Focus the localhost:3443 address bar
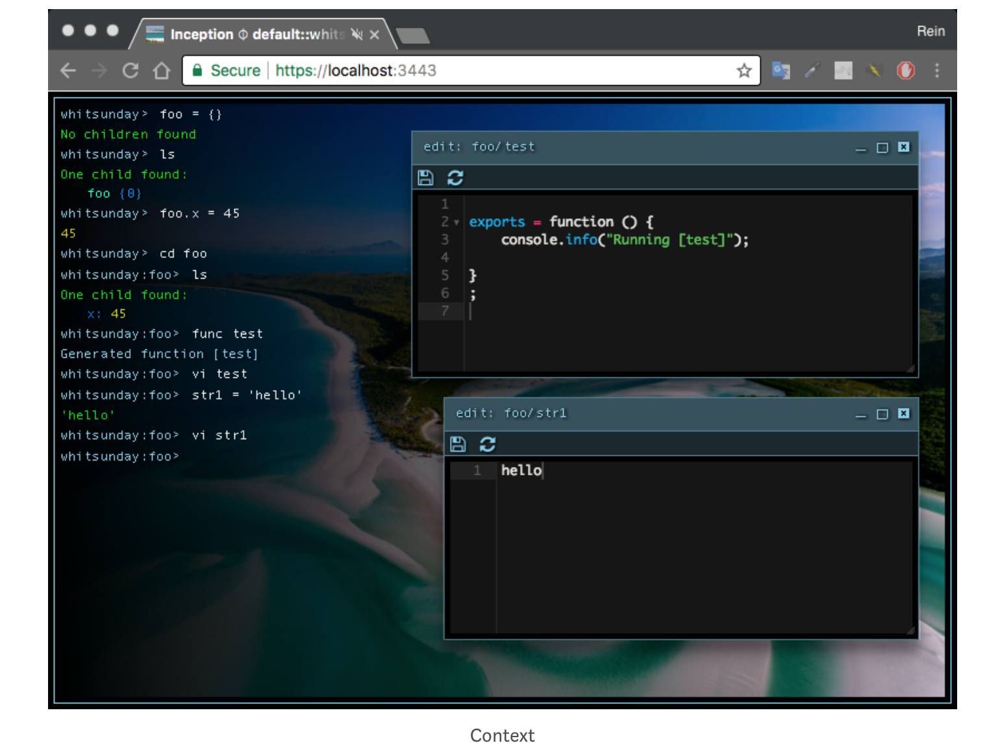Image resolution: width=1000 pixels, height=756 pixels. 471,70
